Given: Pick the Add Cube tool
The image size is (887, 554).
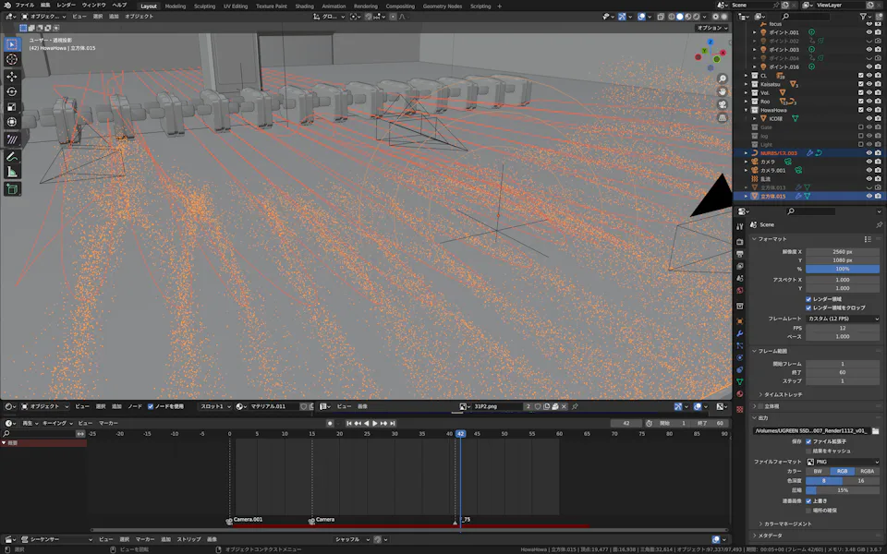Looking at the screenshot, I should (x=12, y=189).
